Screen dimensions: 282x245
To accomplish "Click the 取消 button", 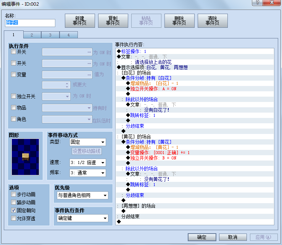I will pyautogui.click(x=233, y=237).
